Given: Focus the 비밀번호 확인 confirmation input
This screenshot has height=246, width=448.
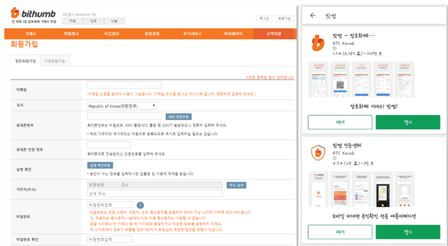Looking at the screenshot, I should (110, 239).
